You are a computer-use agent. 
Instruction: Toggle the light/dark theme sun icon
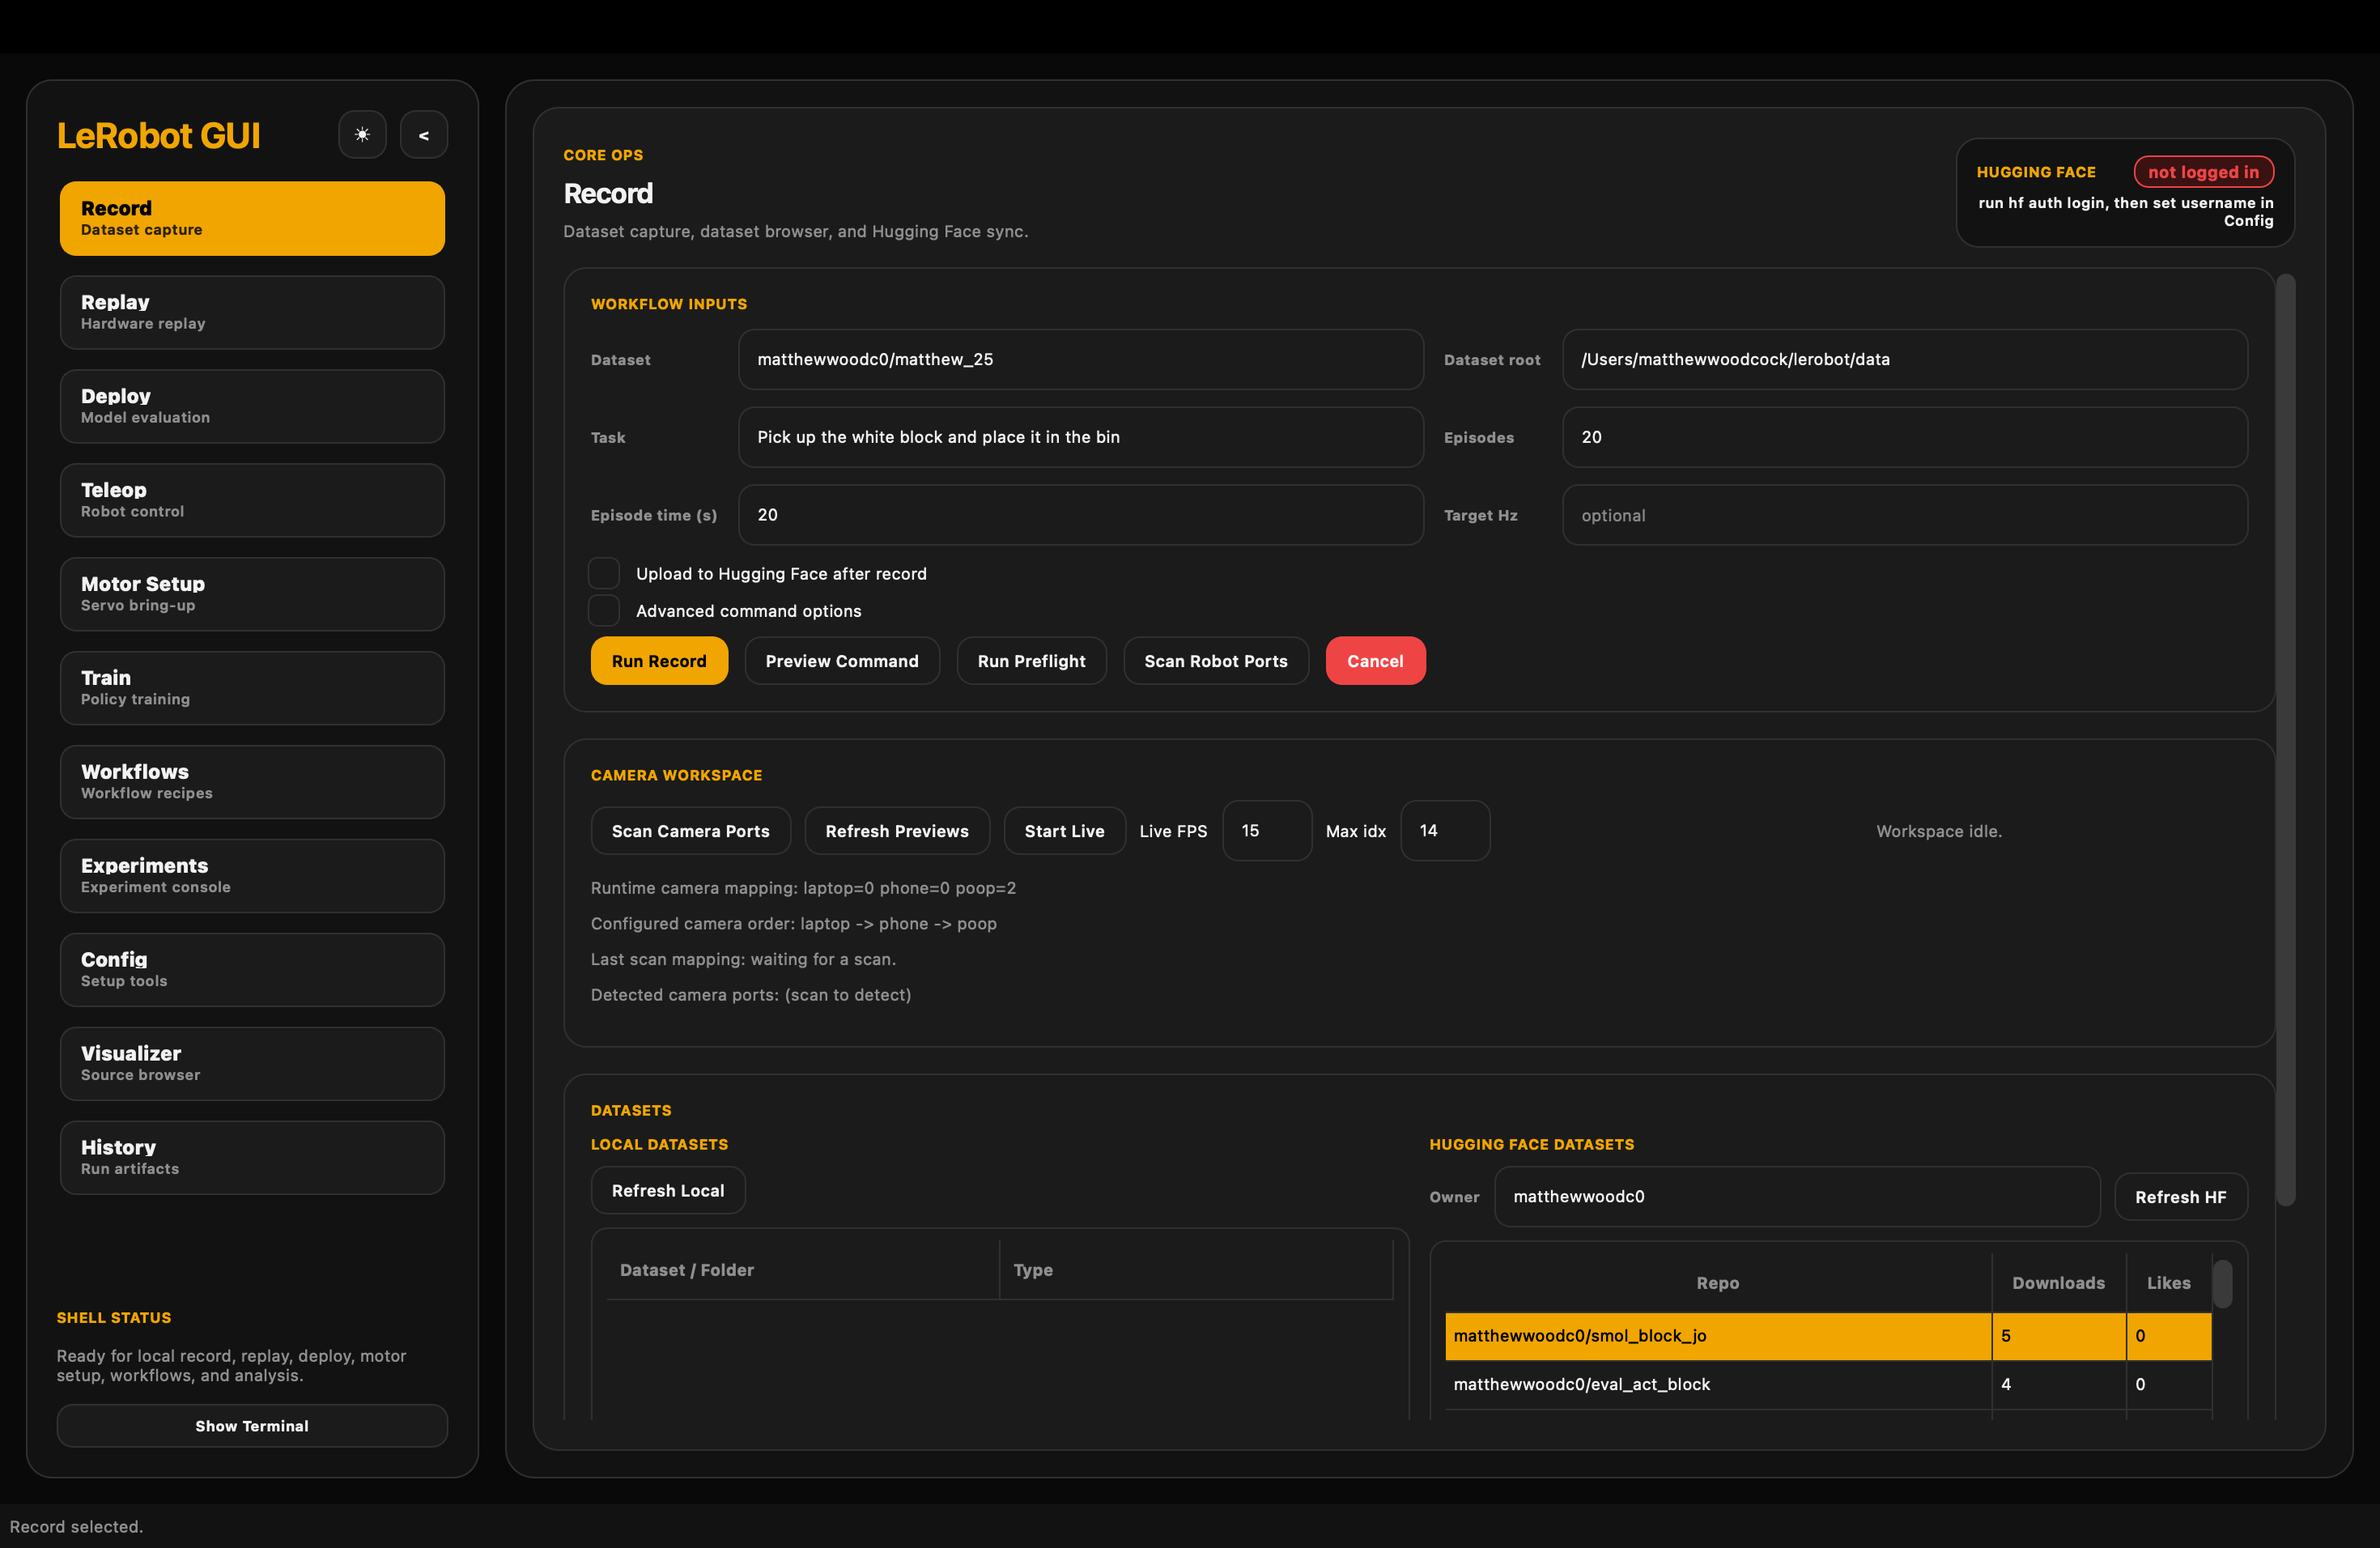pos(362,135)
